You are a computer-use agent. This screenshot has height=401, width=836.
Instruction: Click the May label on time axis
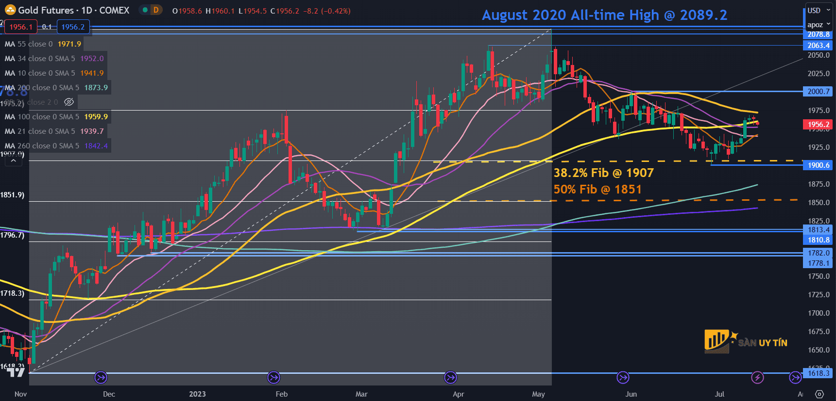[538, 394]
